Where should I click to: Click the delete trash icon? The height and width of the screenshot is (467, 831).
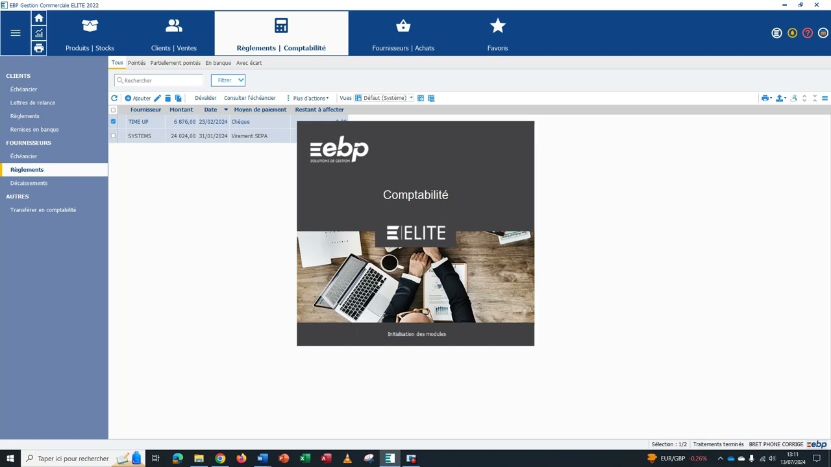pyautogui.click(x=167, y=99)
